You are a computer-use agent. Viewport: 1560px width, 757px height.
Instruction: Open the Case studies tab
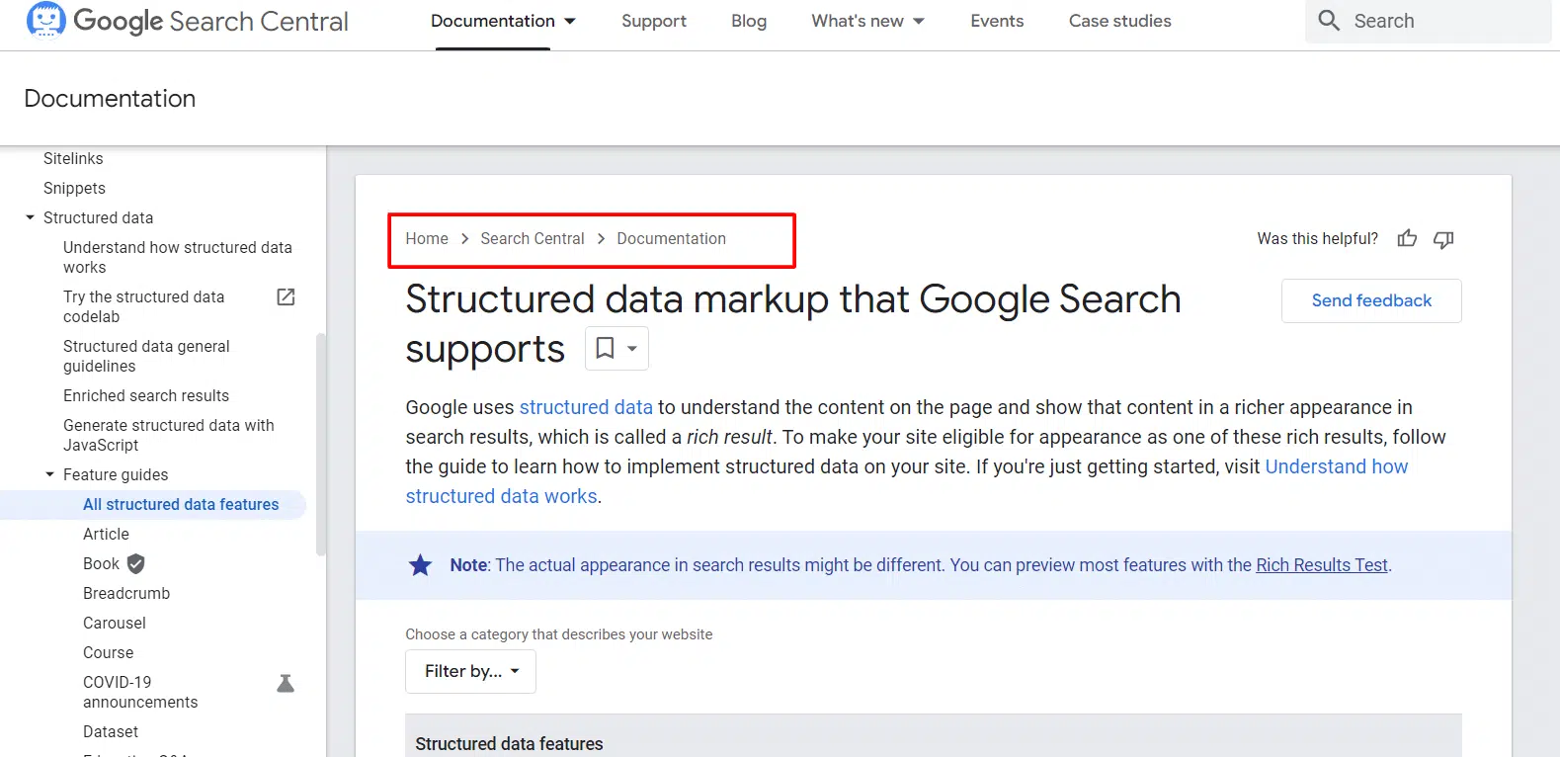point(1120,21)
